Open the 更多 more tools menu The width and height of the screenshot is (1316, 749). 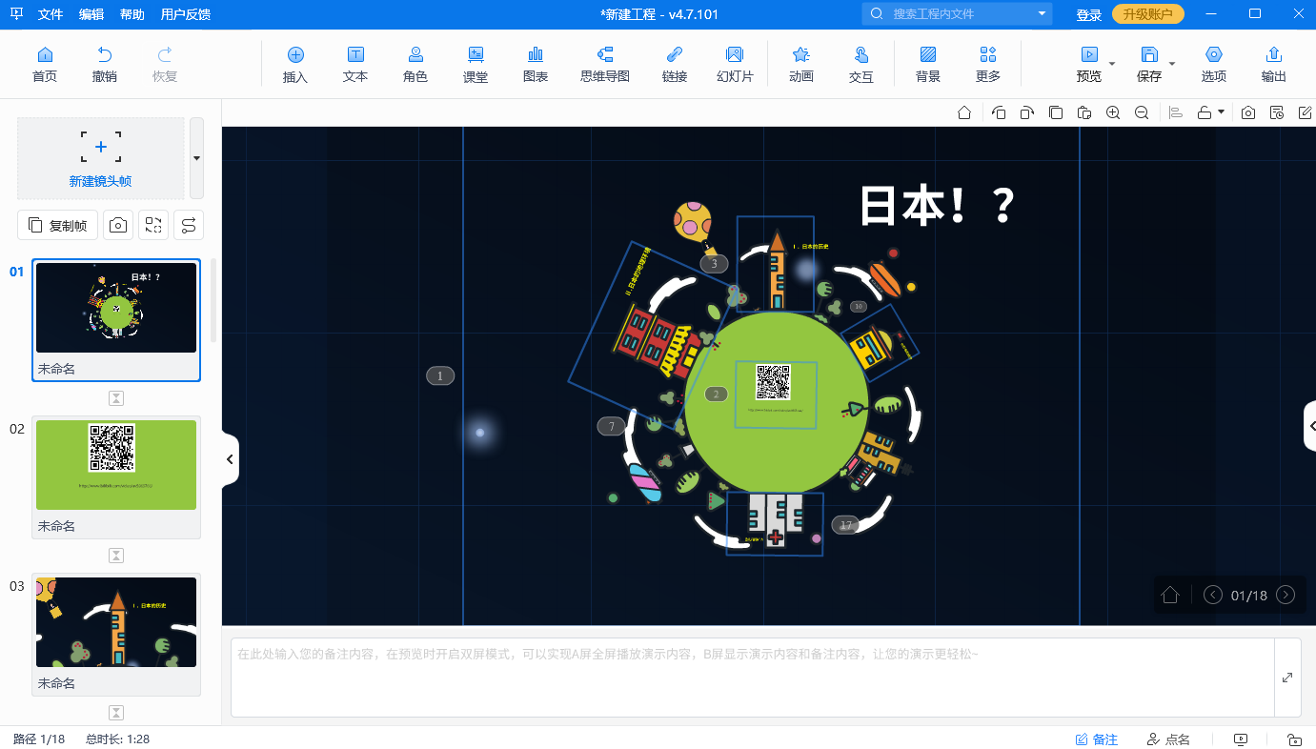[988, 64]
